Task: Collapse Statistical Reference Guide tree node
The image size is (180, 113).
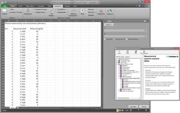Action: tap(117, 64)
